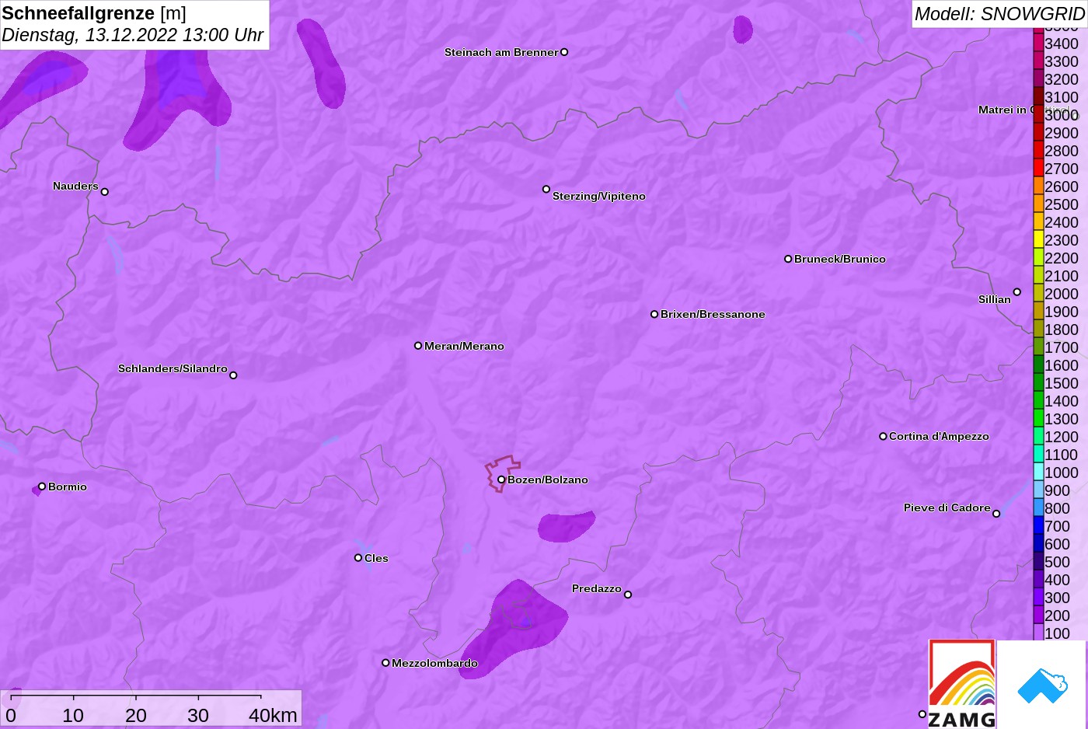Click the dark red Bolzano municipality outline

pos(502,473)
